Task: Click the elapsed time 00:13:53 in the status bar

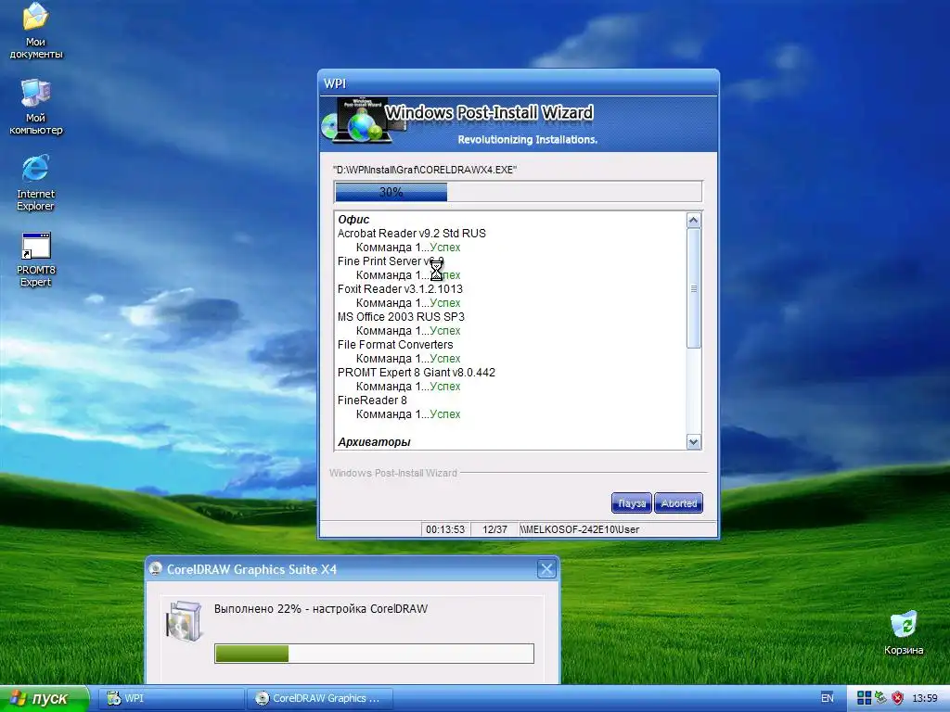Action: click(445, 529)
